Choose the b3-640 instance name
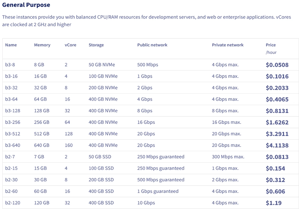The width and height of the screenshot is (299, 209). [13, 146]
